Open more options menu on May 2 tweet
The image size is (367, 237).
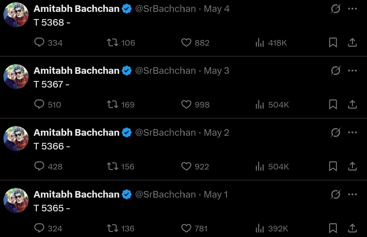(x=352, y=133)
